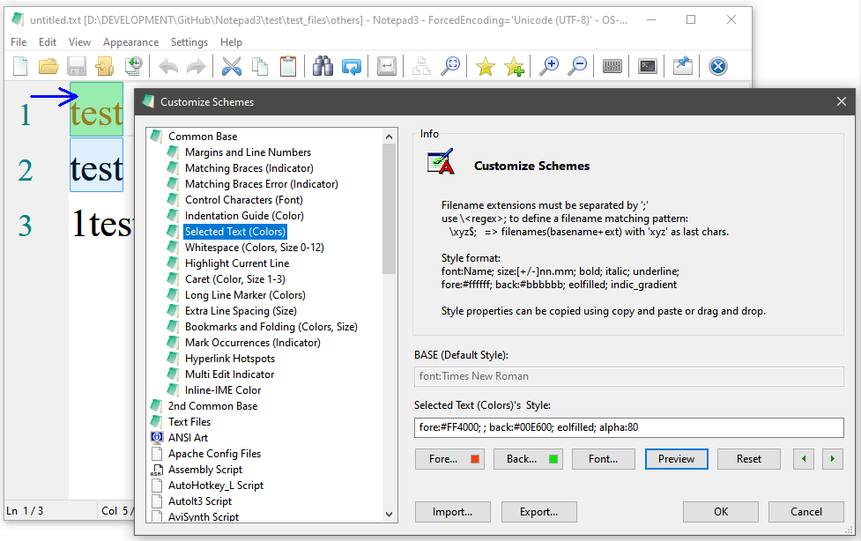Click the Preview button

677,458
